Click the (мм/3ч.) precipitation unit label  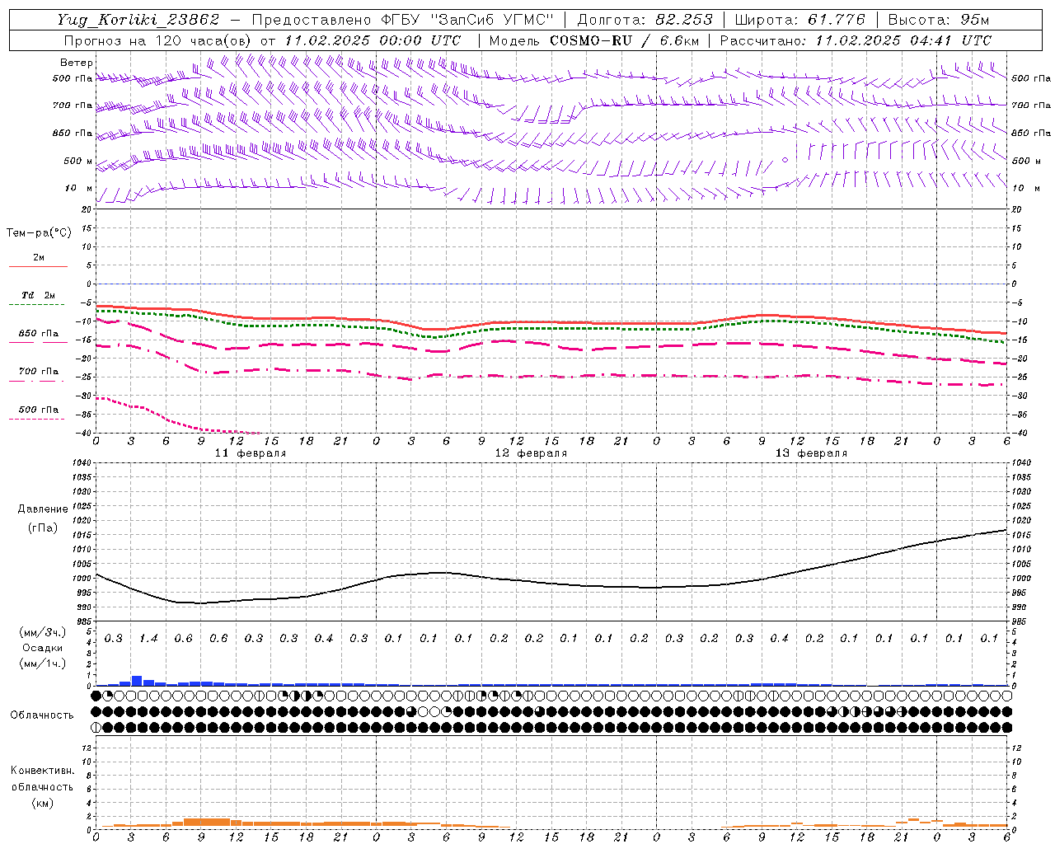point(43,631)
